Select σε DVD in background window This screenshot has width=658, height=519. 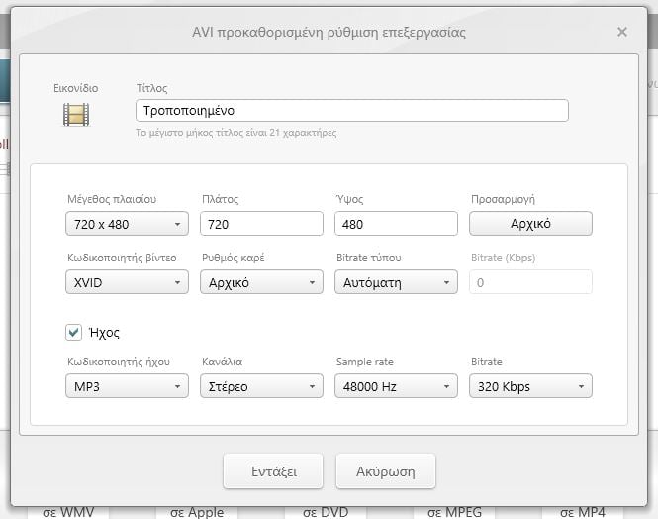click(326, 512)
